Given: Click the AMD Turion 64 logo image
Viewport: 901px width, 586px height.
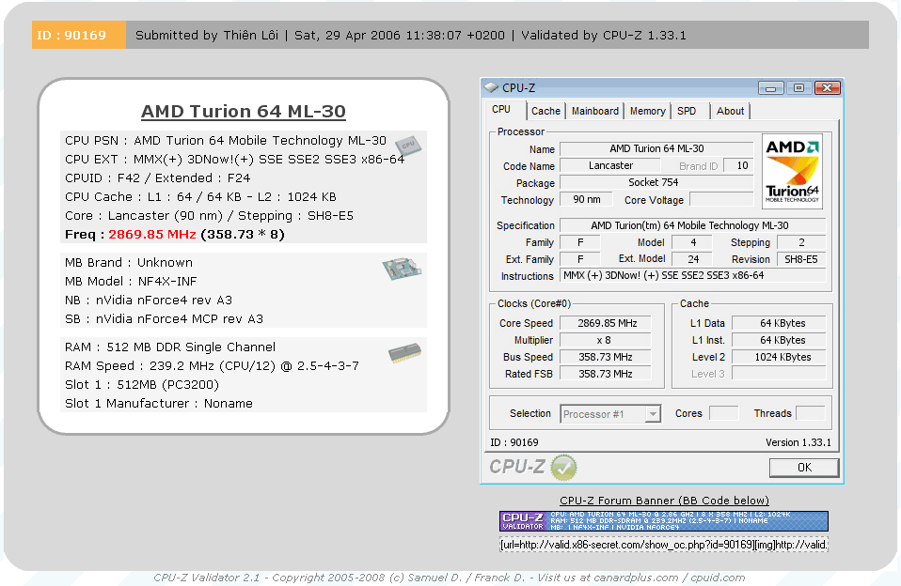Looking at the screenshot, I should [792, 171].
